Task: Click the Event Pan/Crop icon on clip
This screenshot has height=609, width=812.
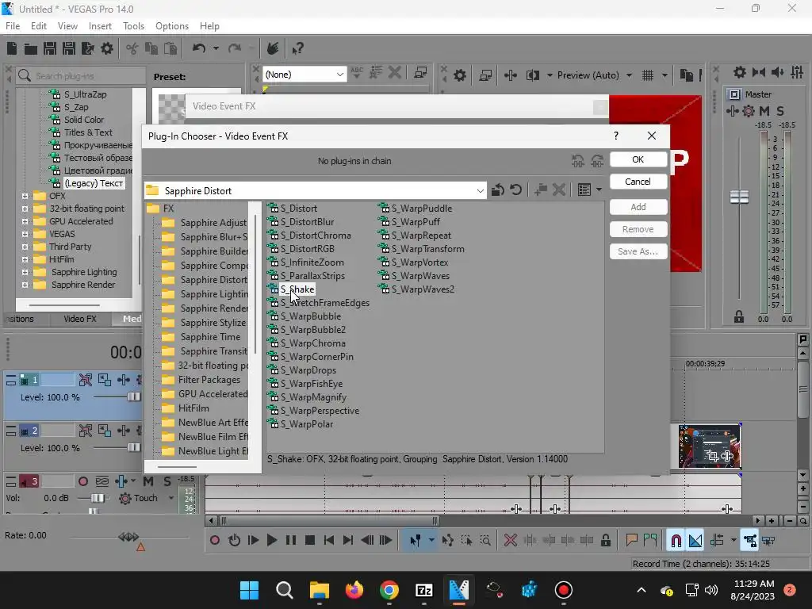Action: coord(711,456)
